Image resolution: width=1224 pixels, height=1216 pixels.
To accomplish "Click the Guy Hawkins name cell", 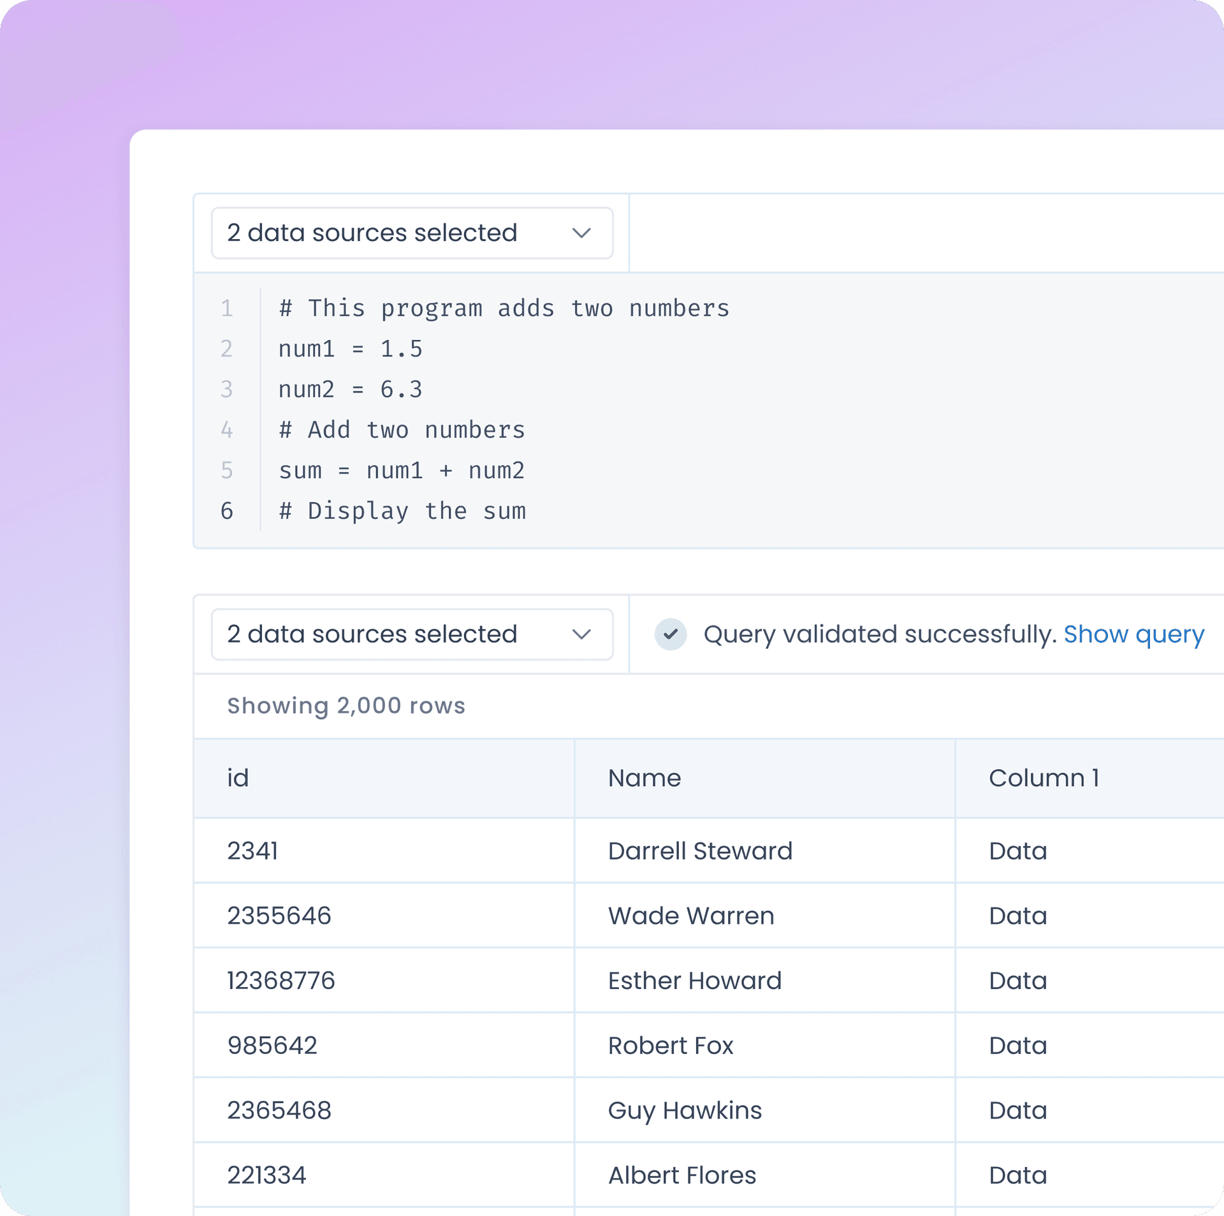I will (684, 1111).
